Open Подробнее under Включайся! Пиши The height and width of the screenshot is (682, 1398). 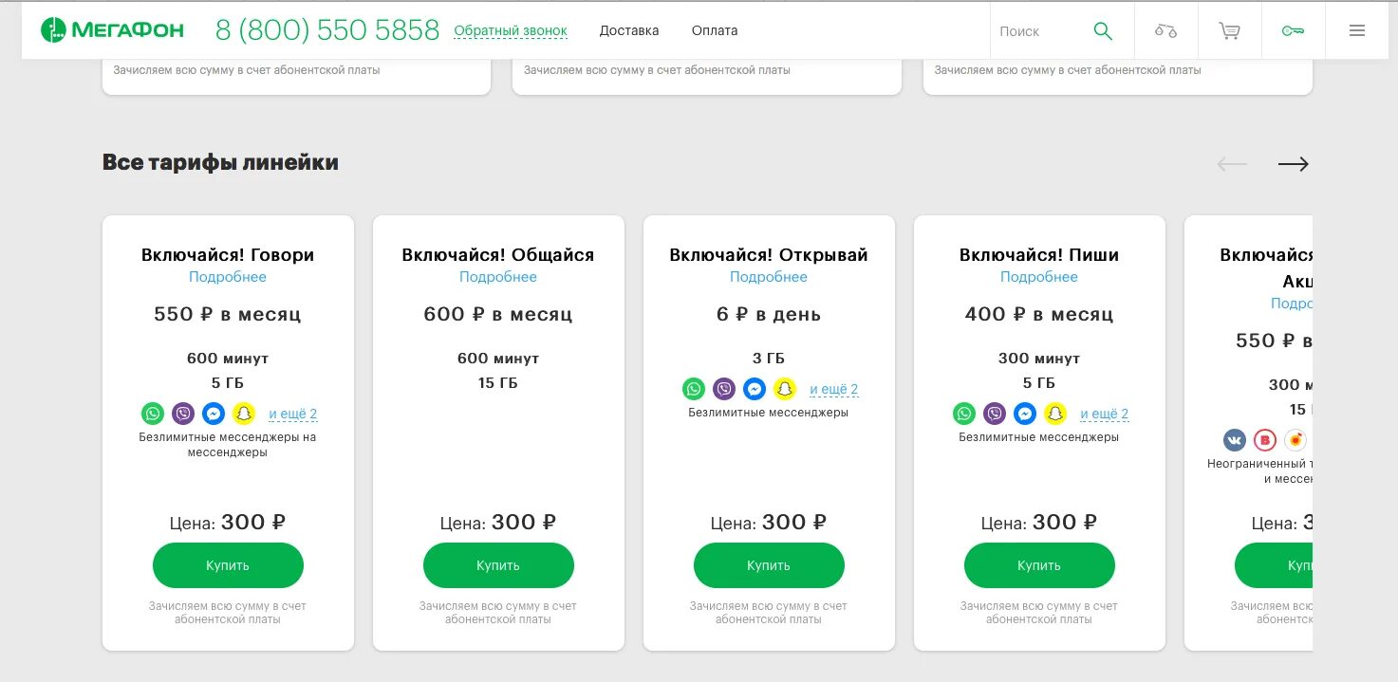click(x=1039, y=277)
